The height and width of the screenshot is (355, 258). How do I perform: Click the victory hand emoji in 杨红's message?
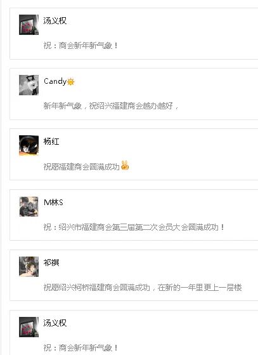[125, 165]
